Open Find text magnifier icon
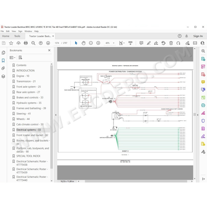The width and height of the screenshot is (207, 207). (x=33, y=43)
